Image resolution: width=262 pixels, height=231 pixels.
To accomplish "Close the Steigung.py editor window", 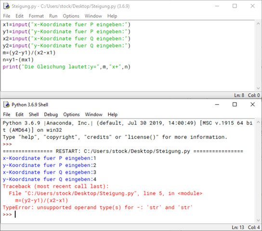I will (252, 6).
